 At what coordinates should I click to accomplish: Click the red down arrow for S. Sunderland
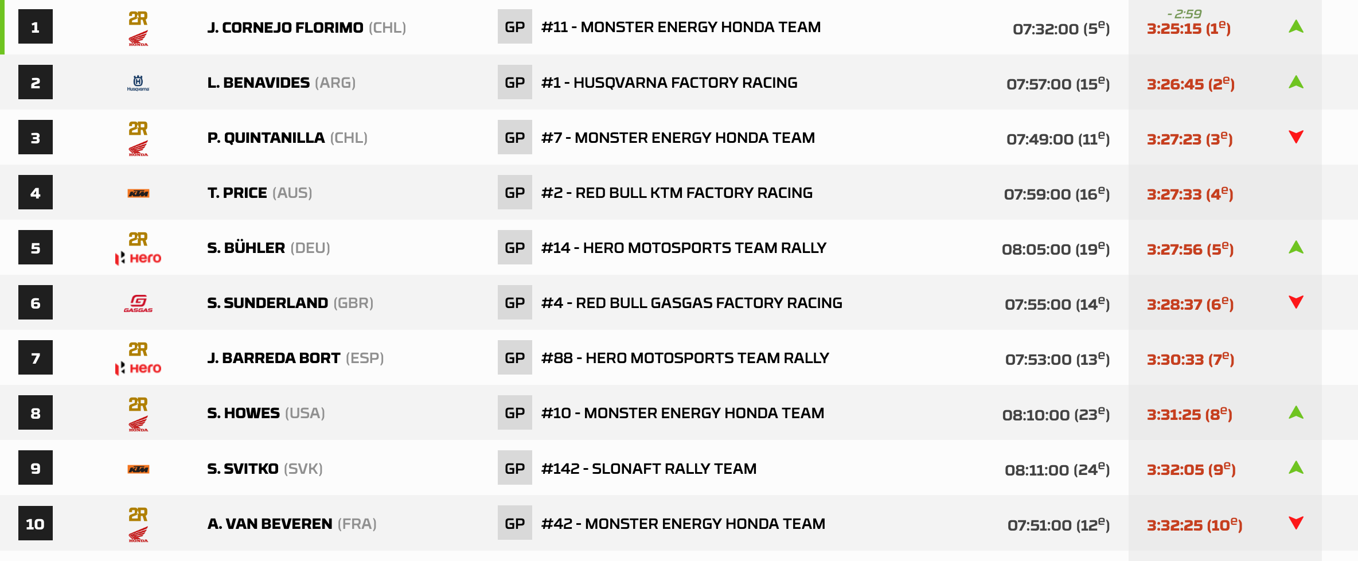click(1296, 302)
